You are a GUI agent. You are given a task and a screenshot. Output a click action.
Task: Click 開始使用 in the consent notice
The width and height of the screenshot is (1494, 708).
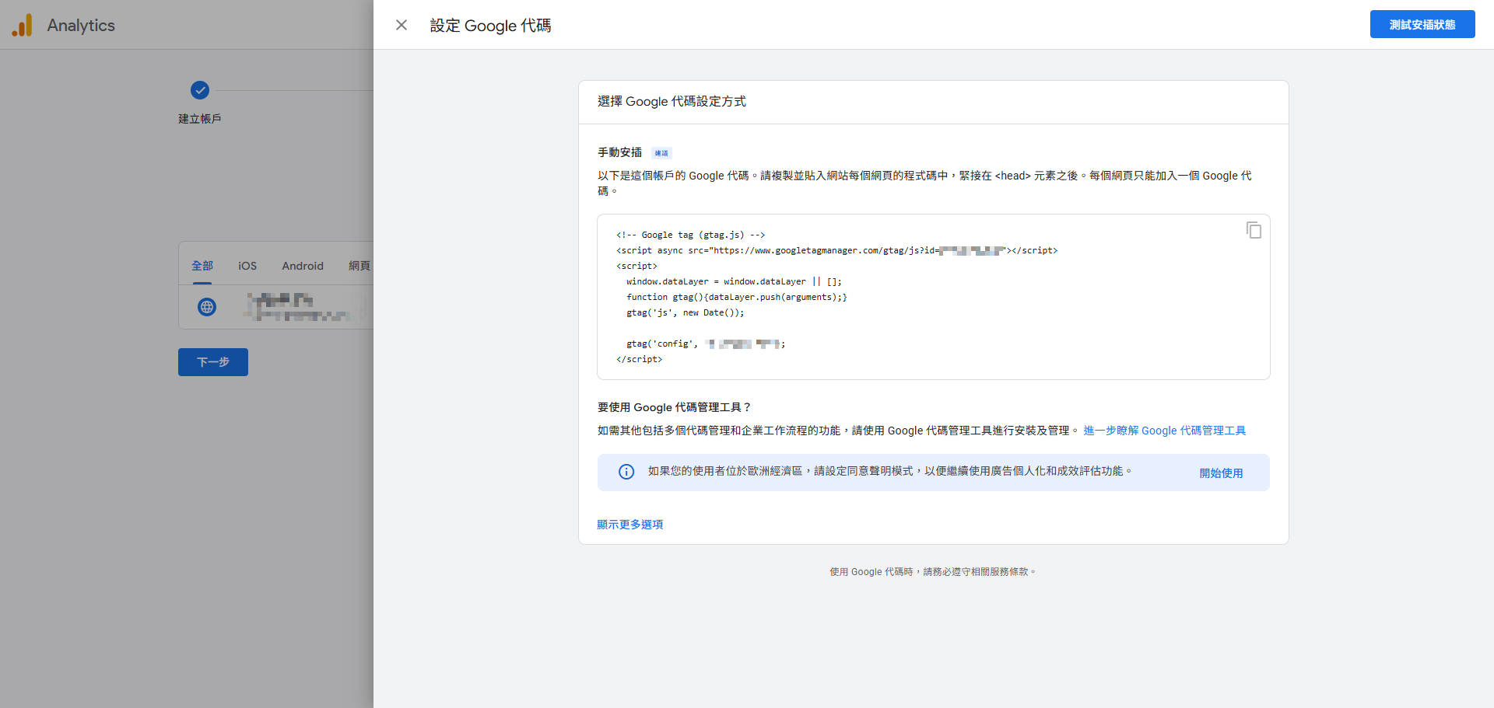(1221, 473)
